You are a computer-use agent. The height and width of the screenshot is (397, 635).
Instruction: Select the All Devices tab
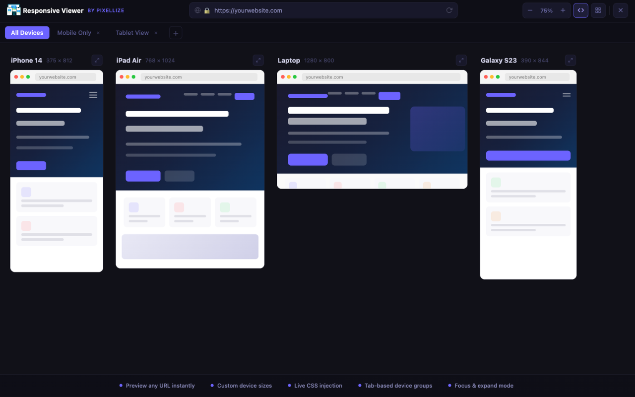click(x=27, y=32)
